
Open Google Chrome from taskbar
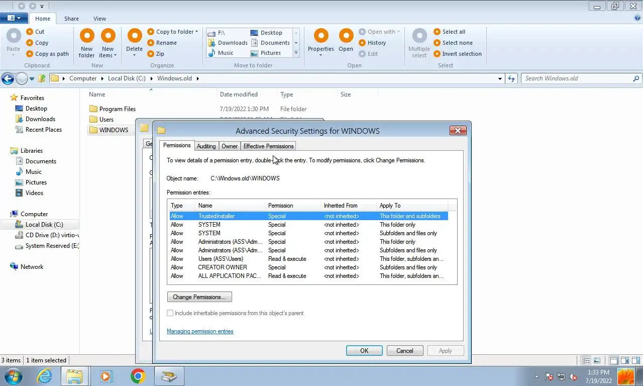[138, 376]
